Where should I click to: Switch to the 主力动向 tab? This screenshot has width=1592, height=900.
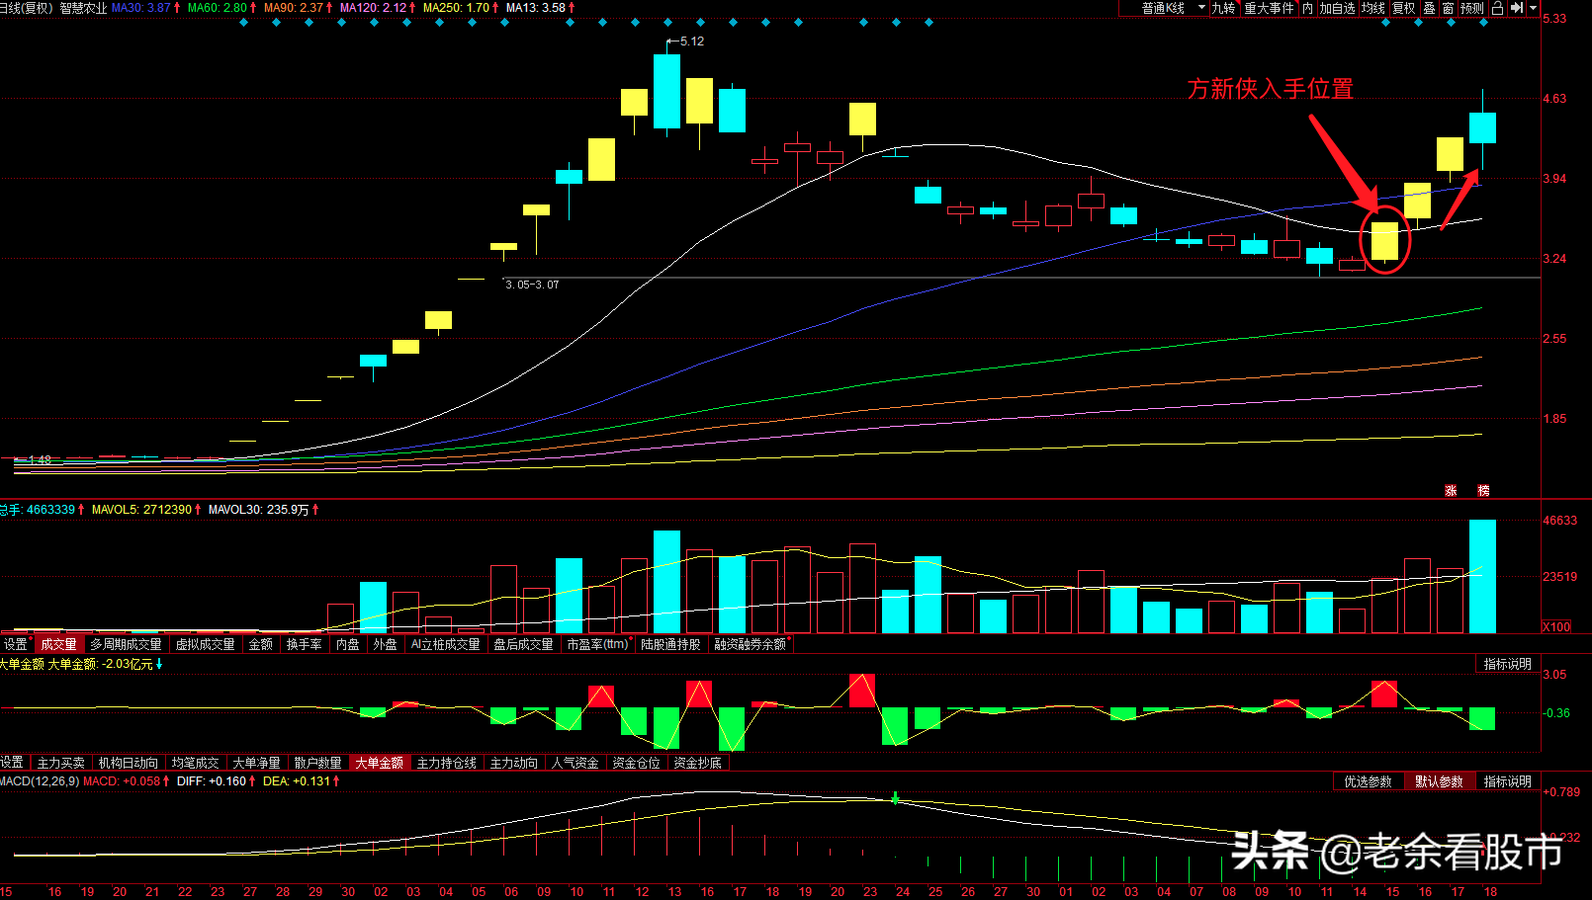[514, 763]
